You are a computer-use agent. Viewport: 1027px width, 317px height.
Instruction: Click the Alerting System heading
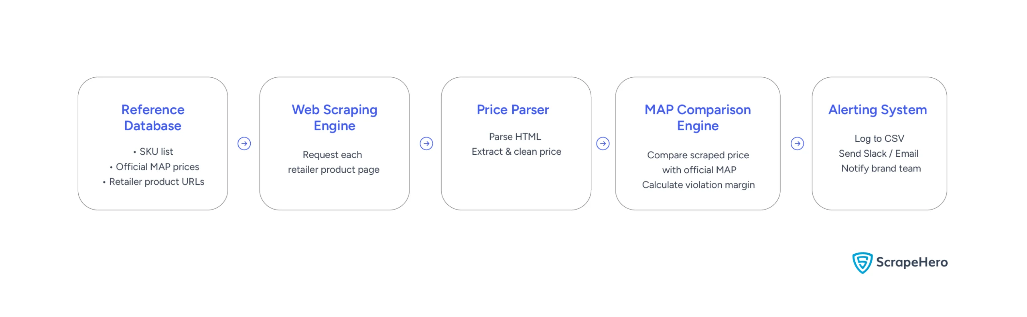877,110
